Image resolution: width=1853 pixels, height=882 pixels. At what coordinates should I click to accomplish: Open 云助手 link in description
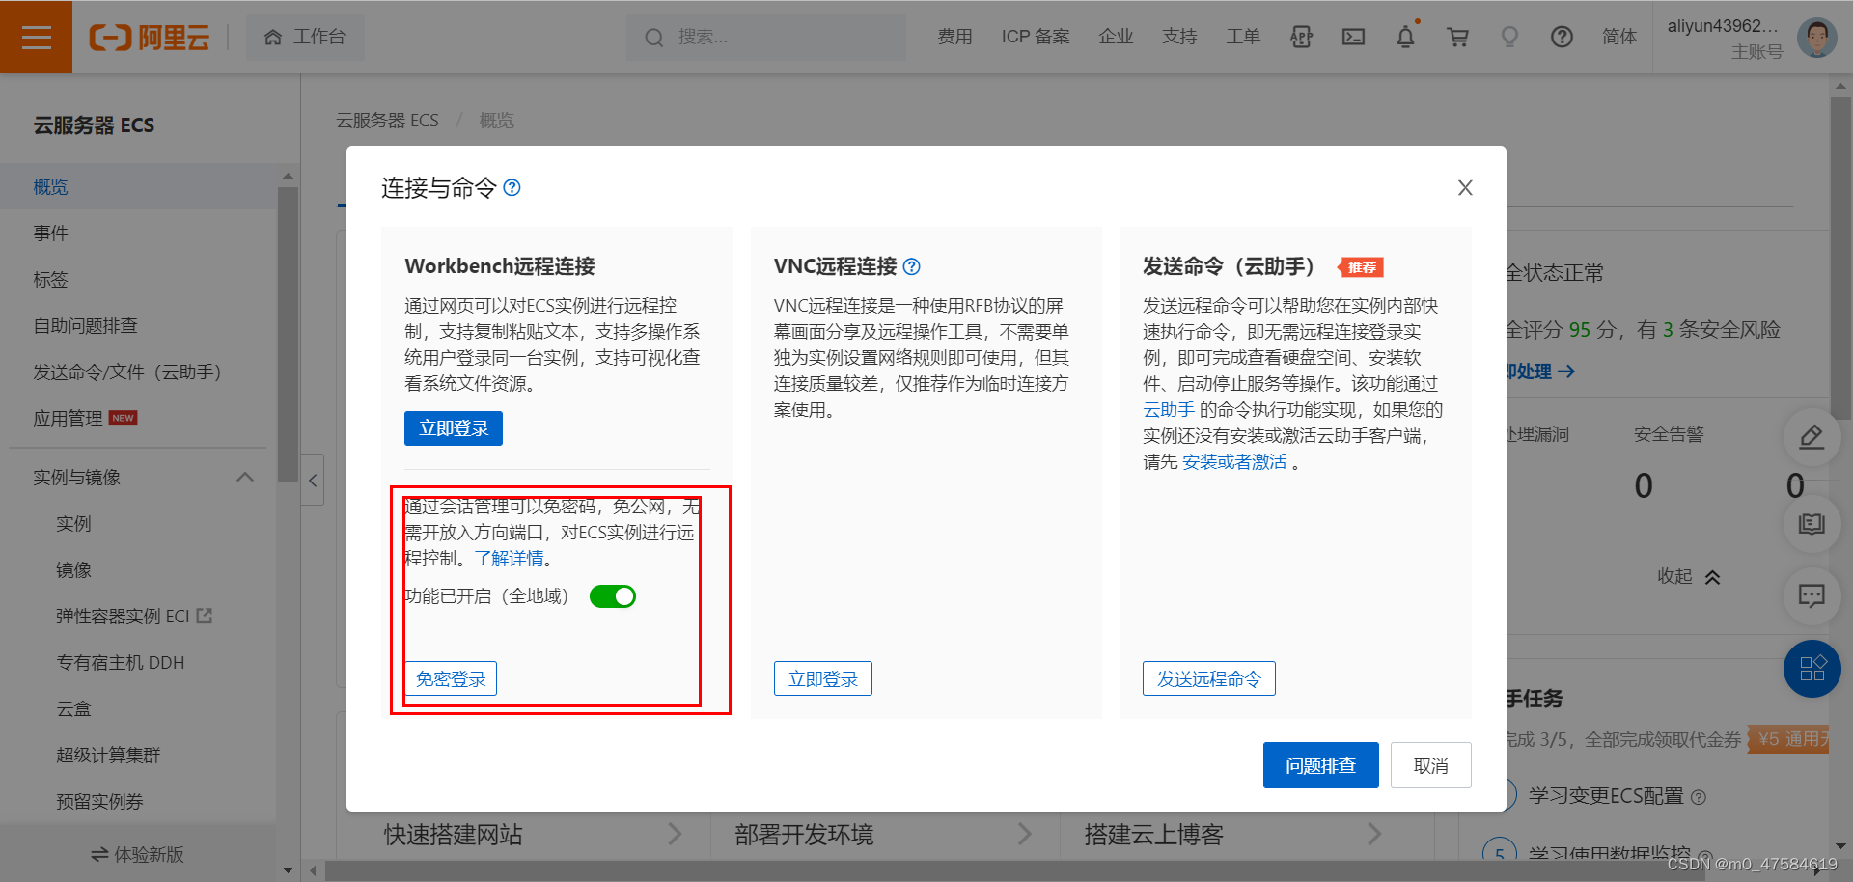(x=1169, y=410)
